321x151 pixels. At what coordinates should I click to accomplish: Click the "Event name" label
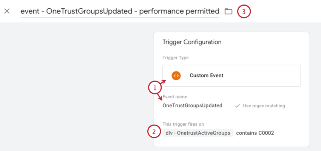point(175,97)
